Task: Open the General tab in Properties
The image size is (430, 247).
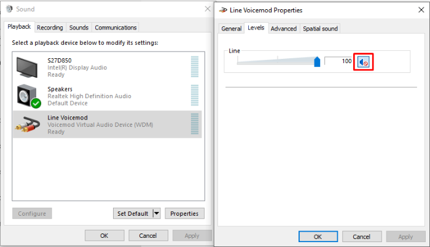Action: coord(231,29)
